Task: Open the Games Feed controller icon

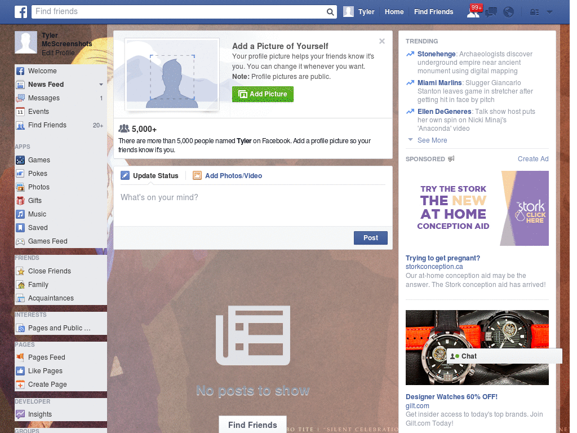Action: [20, 241]
